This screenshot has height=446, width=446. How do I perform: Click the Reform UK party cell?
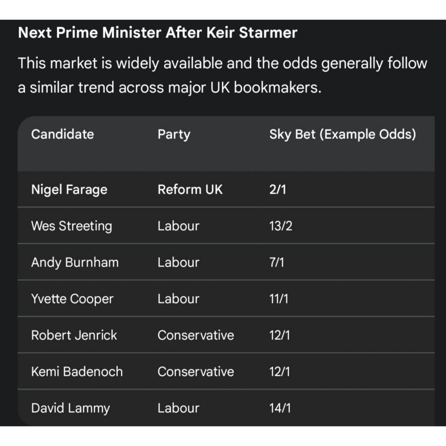[x=190, y=190]
